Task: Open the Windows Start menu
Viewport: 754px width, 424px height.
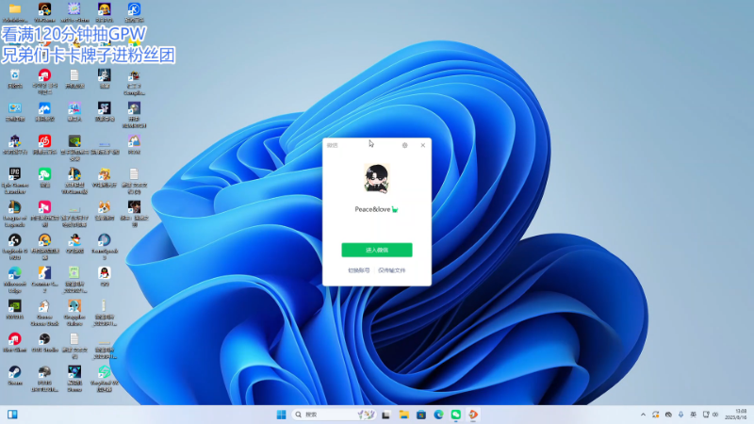Action: (281, 415)
